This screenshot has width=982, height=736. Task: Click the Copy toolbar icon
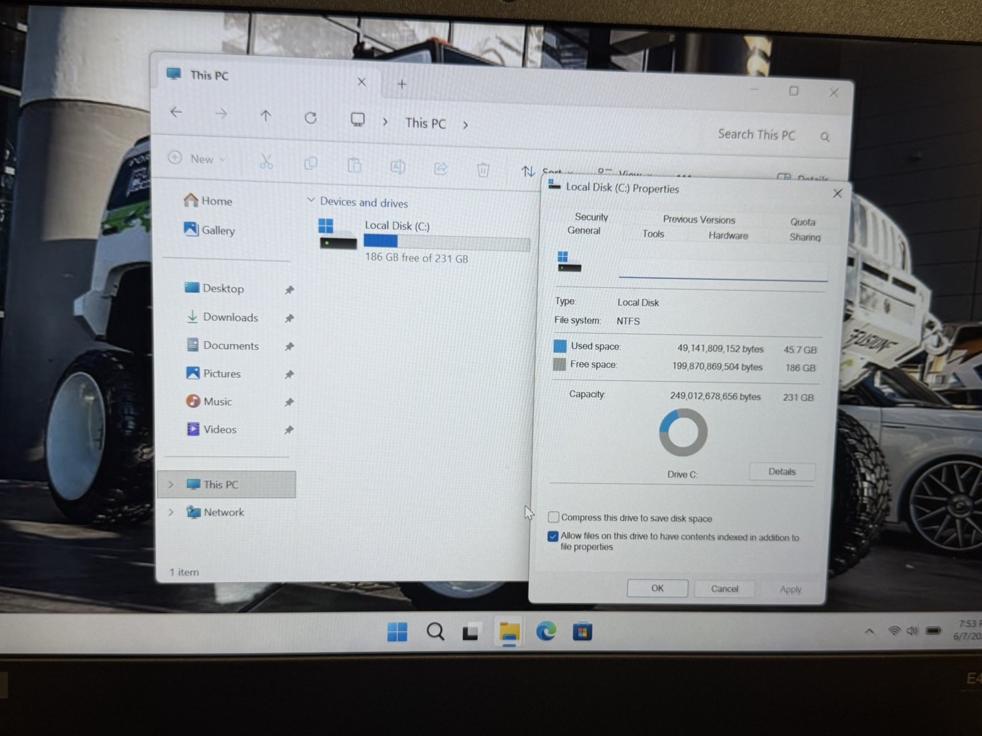click(x=311, y=164)
